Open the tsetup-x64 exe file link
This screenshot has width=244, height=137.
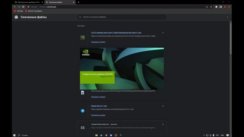point(99,106)
